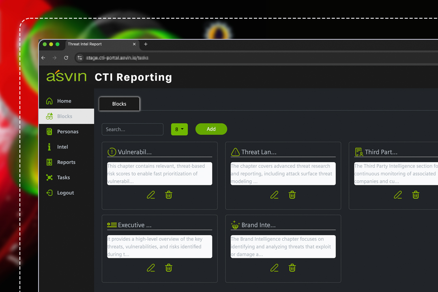This screenshot has height=292, width=438.
Task: Switch to the Blocks tab
Action: tap(119, 104)
